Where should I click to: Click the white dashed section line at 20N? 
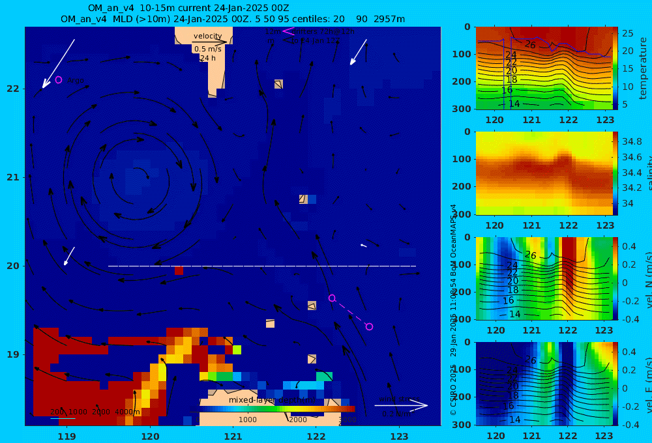point(262,266)
